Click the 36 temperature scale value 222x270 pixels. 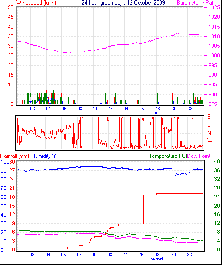[x=217, y=170]
